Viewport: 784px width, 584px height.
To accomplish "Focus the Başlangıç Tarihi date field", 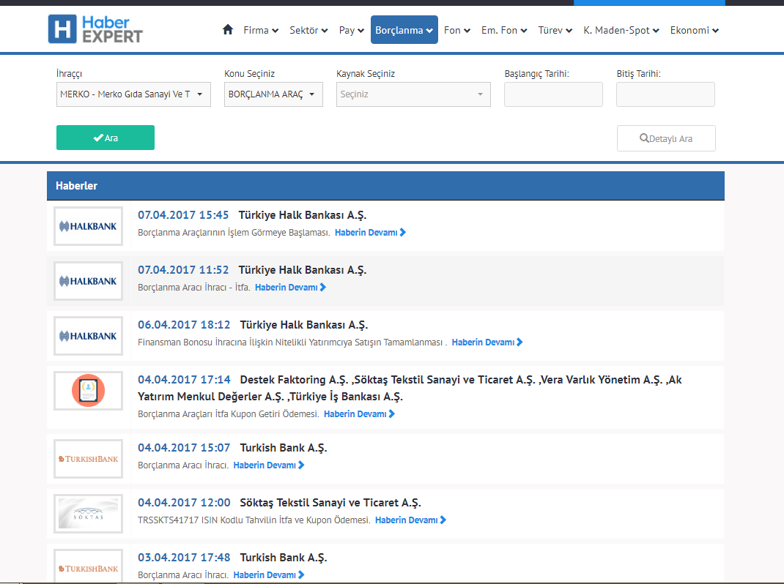I will (x=553, y=94).
